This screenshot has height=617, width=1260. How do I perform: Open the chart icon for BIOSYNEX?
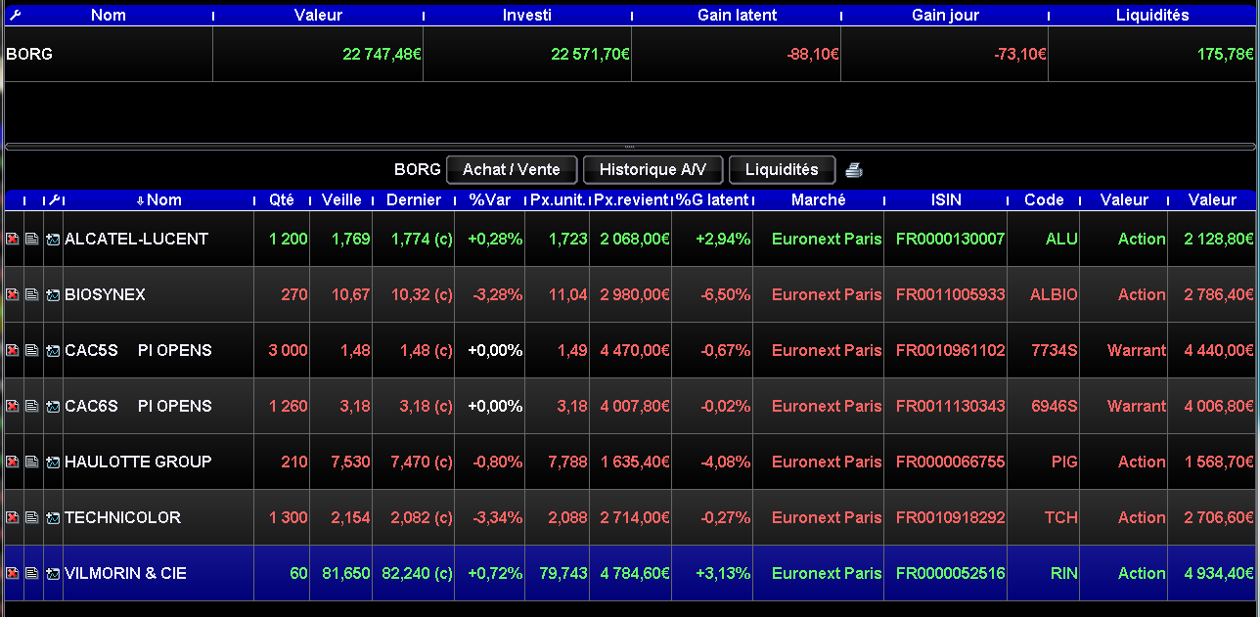pyautogui.click(x=53, y=294)
